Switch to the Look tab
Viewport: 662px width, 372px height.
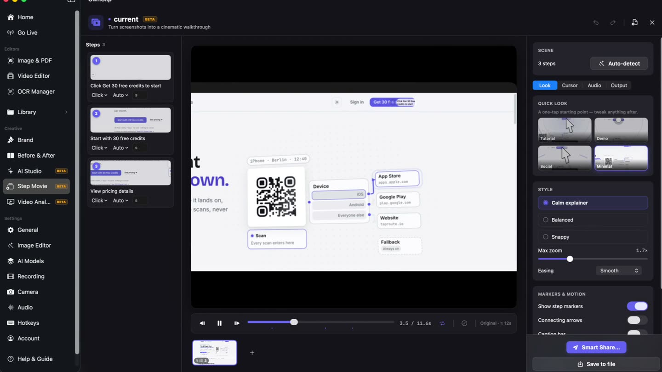point(545,85)
